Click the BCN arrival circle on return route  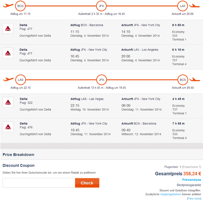(183, 80)
